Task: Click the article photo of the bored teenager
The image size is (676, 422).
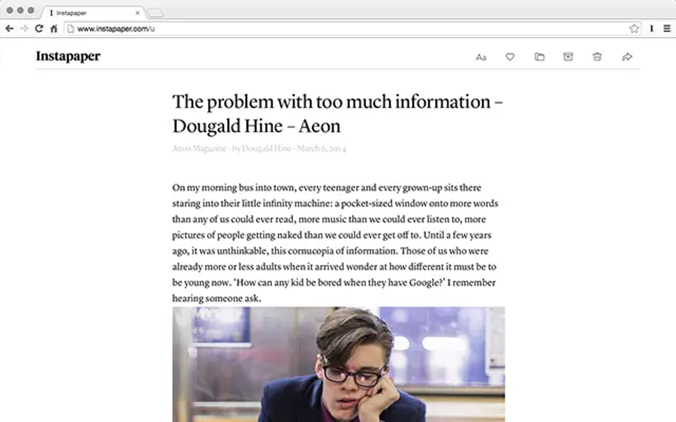Action: click(339, 365)
